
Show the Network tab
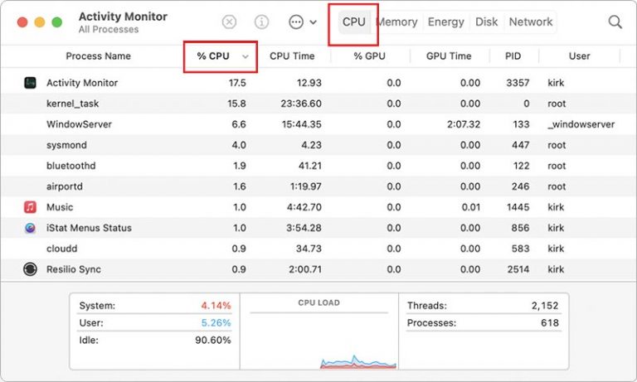click(x=531, y=22)
